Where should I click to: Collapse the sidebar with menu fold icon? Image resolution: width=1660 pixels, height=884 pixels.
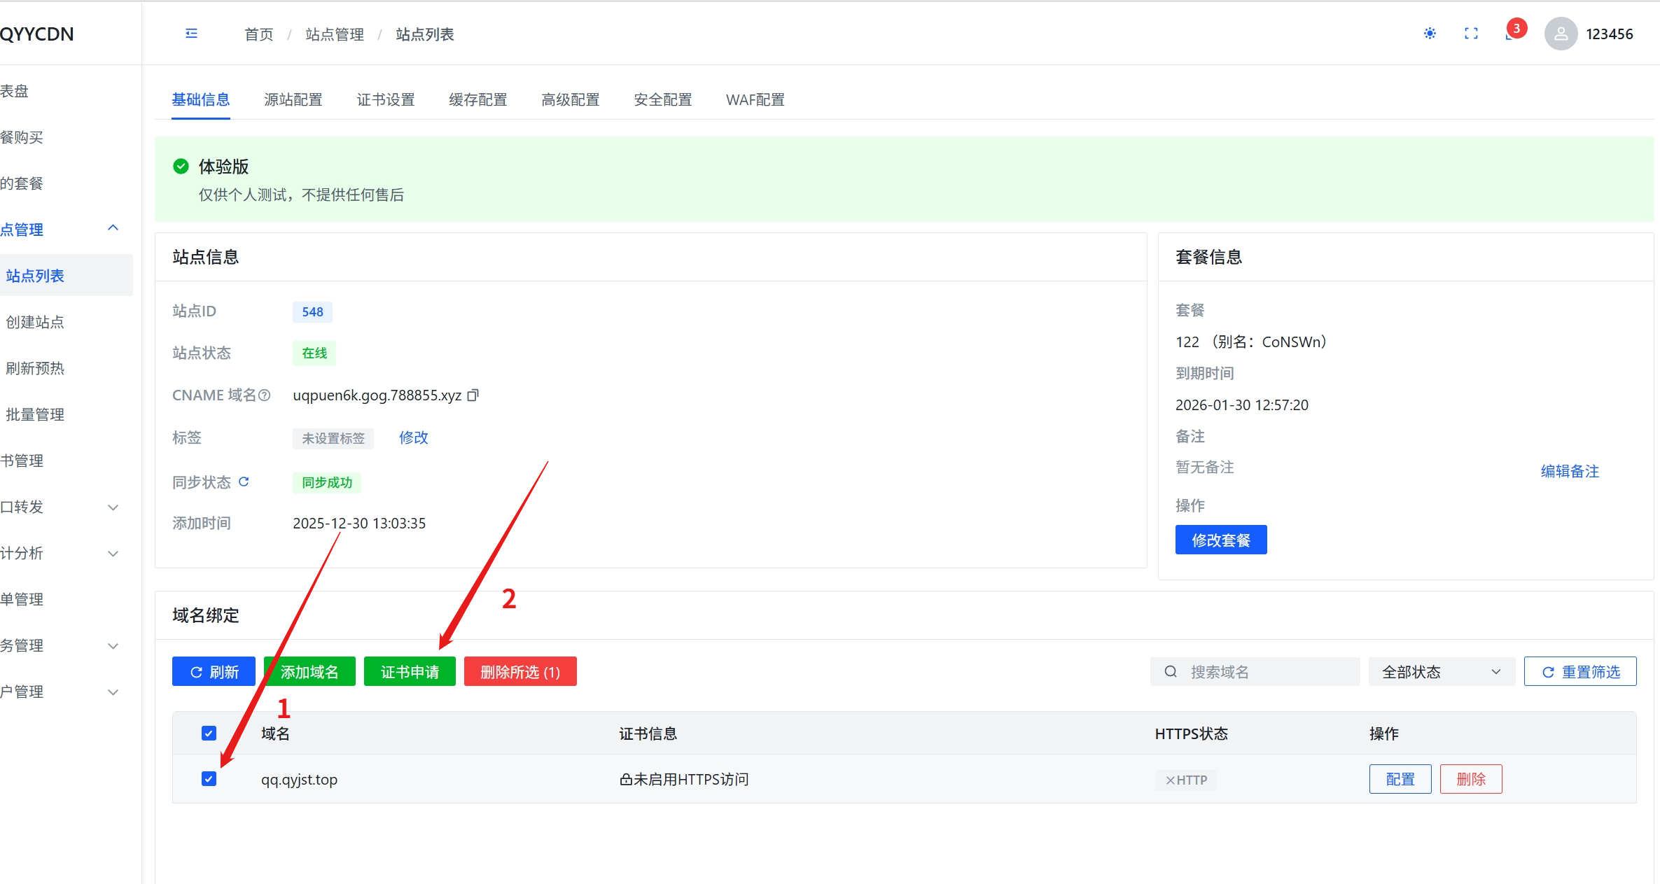[x=191, y=34]
